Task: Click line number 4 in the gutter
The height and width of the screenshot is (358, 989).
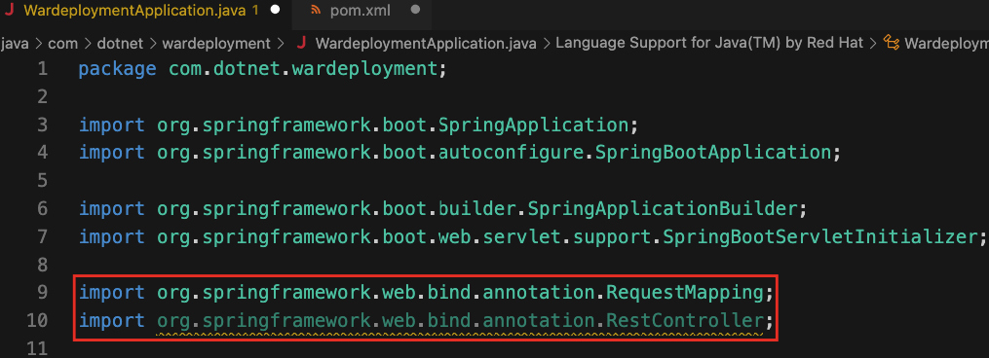Action: click(42, 152)
